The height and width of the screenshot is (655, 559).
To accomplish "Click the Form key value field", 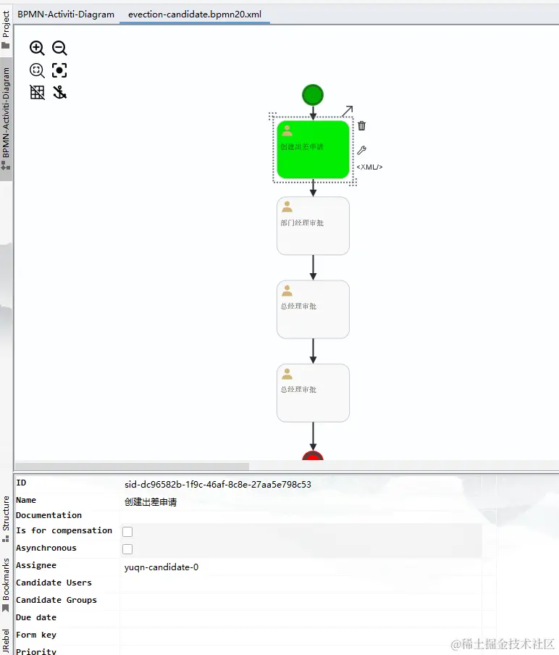I will [x=300, y=635].
